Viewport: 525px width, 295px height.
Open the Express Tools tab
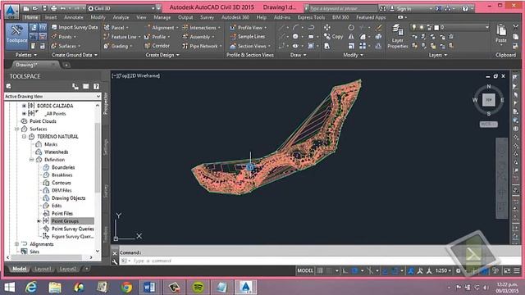[311, 17]
